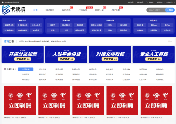The width and height of the screenshot is (176, 124).
Task: Click the 全部分类 grid icon
Action: 5,69
